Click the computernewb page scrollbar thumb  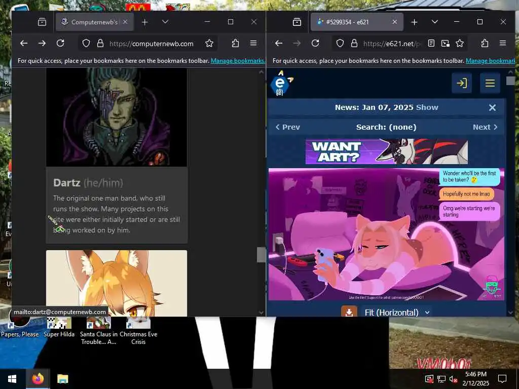(x=261, y=255)
